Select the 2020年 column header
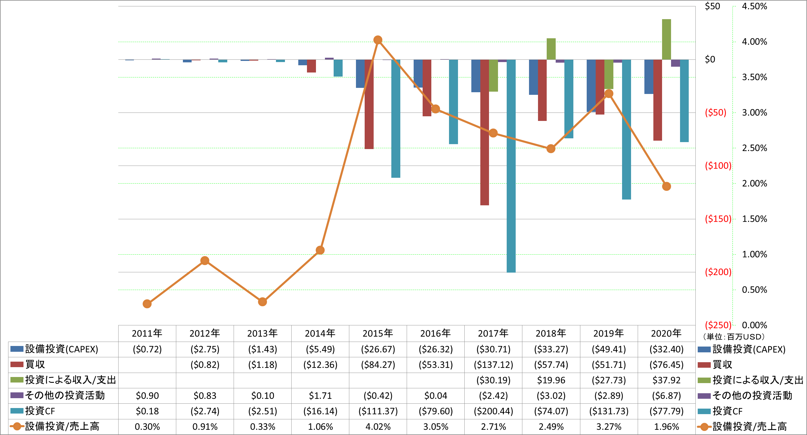The width and height of the screenshot is (807, 435). [x=666, y=333]
